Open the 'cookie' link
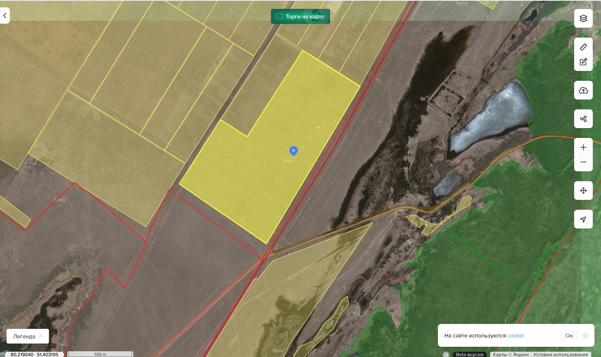Viewport: 601px width, 357px height. 515,335
